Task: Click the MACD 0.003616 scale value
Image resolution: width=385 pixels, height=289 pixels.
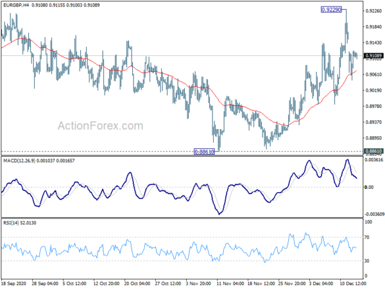Action: point(374,160)
